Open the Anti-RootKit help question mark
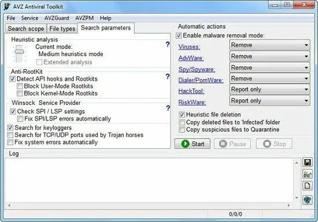This screenshot has height=222, width=318. click(168, 77)
